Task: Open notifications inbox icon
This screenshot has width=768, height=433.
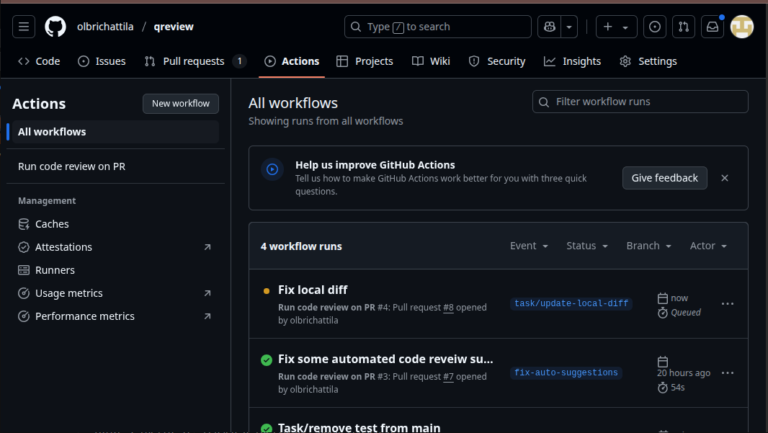Action: pyautogui.click(x=712, y=27)
